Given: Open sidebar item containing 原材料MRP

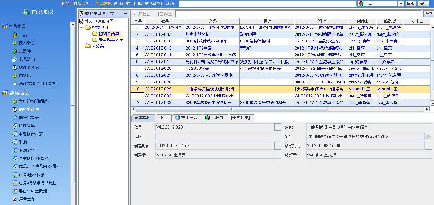Looking at the screenshot, I should (30, 159).
